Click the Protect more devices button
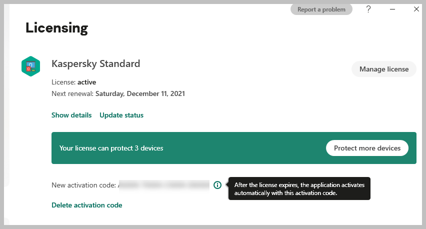 click(367, 148)
